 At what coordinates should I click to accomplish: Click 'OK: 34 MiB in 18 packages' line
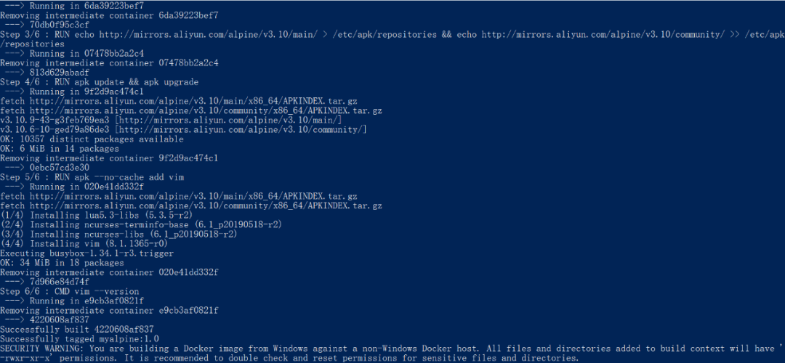coord(62,263)
